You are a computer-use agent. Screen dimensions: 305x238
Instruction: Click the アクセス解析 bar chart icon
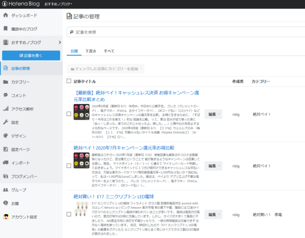point(6,109)
